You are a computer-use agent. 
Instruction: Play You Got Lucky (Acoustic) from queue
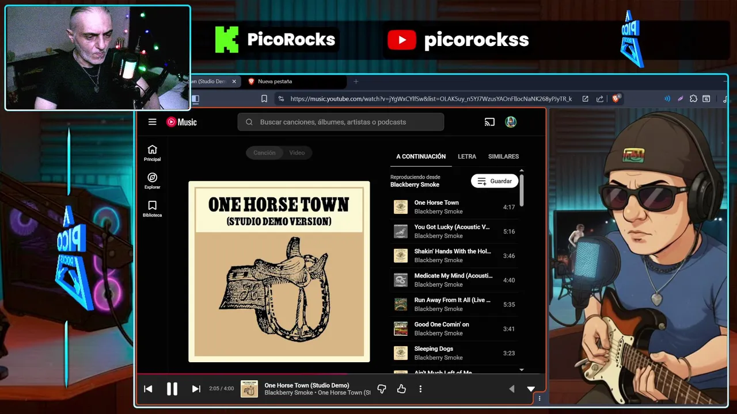click(x=454, y=231)
